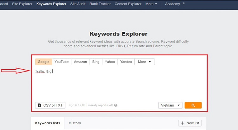Image resolution: width=238 pixels, height=130 pixels.
Task: Select the Yandex search engine tab
Action: click(x=126, y=62)
